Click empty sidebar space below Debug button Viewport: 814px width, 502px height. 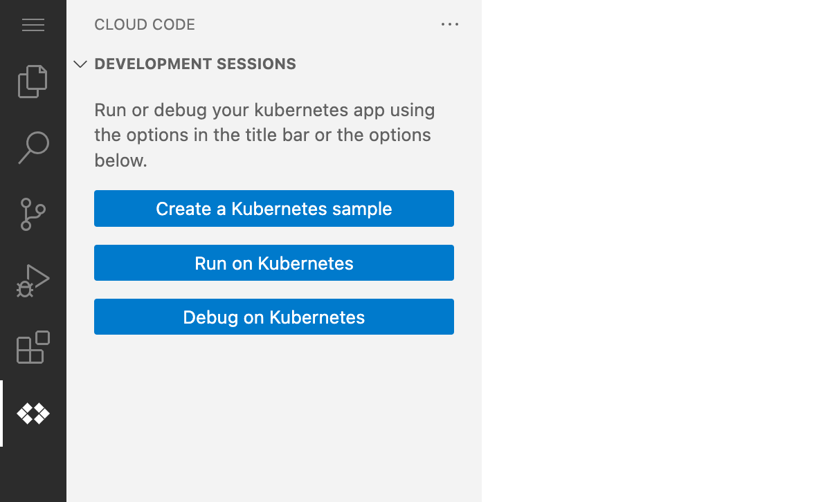coord(274,418)
